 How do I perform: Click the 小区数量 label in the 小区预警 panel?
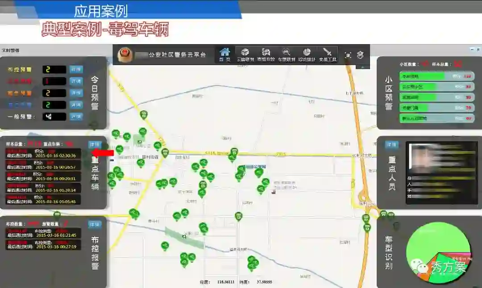(x=408, y=64)
